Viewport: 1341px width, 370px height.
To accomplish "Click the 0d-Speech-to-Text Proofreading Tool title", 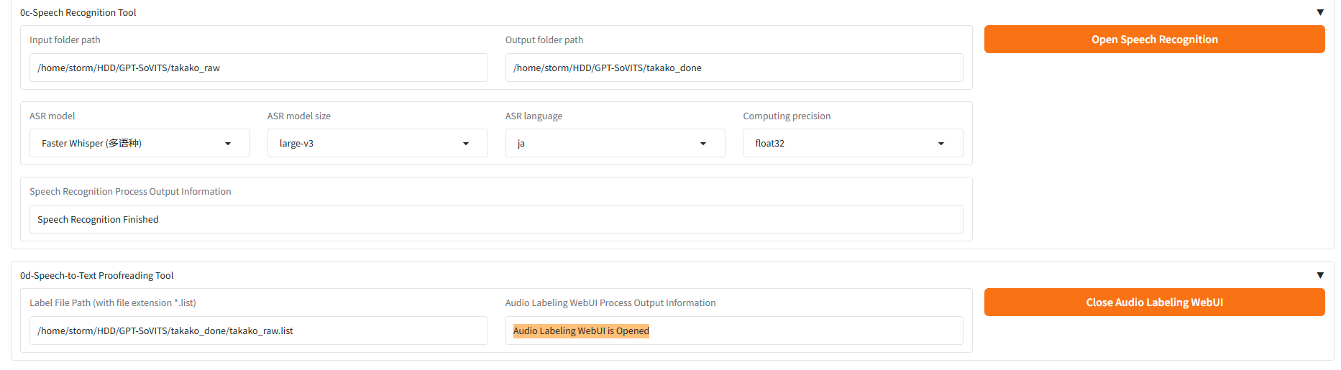I will 96,275.
